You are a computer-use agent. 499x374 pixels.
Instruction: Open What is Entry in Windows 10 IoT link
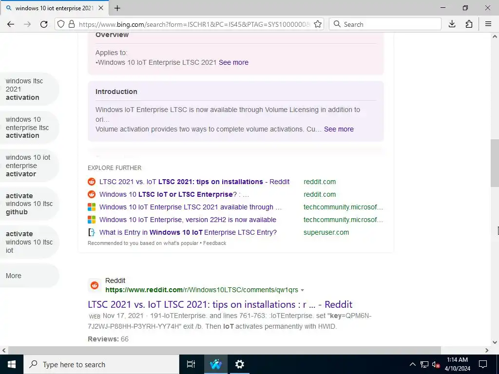(x=188, y=232)
